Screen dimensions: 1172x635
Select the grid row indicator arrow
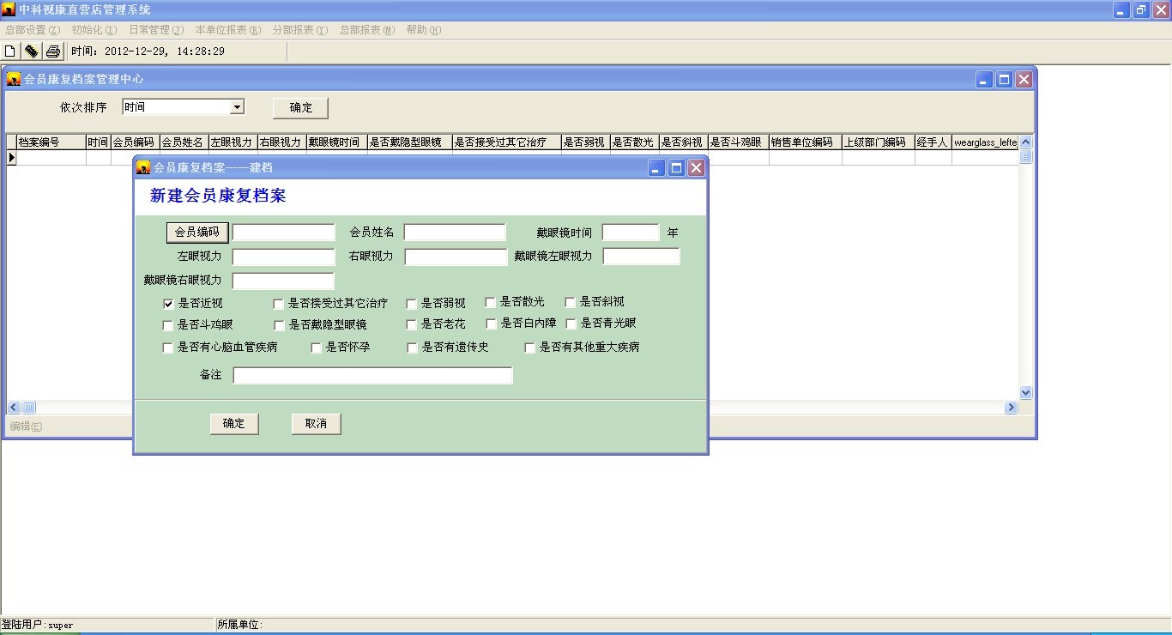pos(12,158)
